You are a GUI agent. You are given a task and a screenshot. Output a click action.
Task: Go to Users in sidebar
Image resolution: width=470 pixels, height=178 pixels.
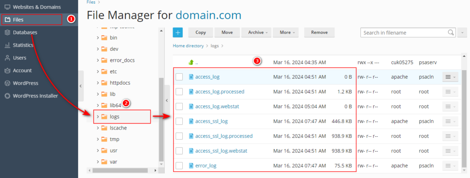click(19, 58)
